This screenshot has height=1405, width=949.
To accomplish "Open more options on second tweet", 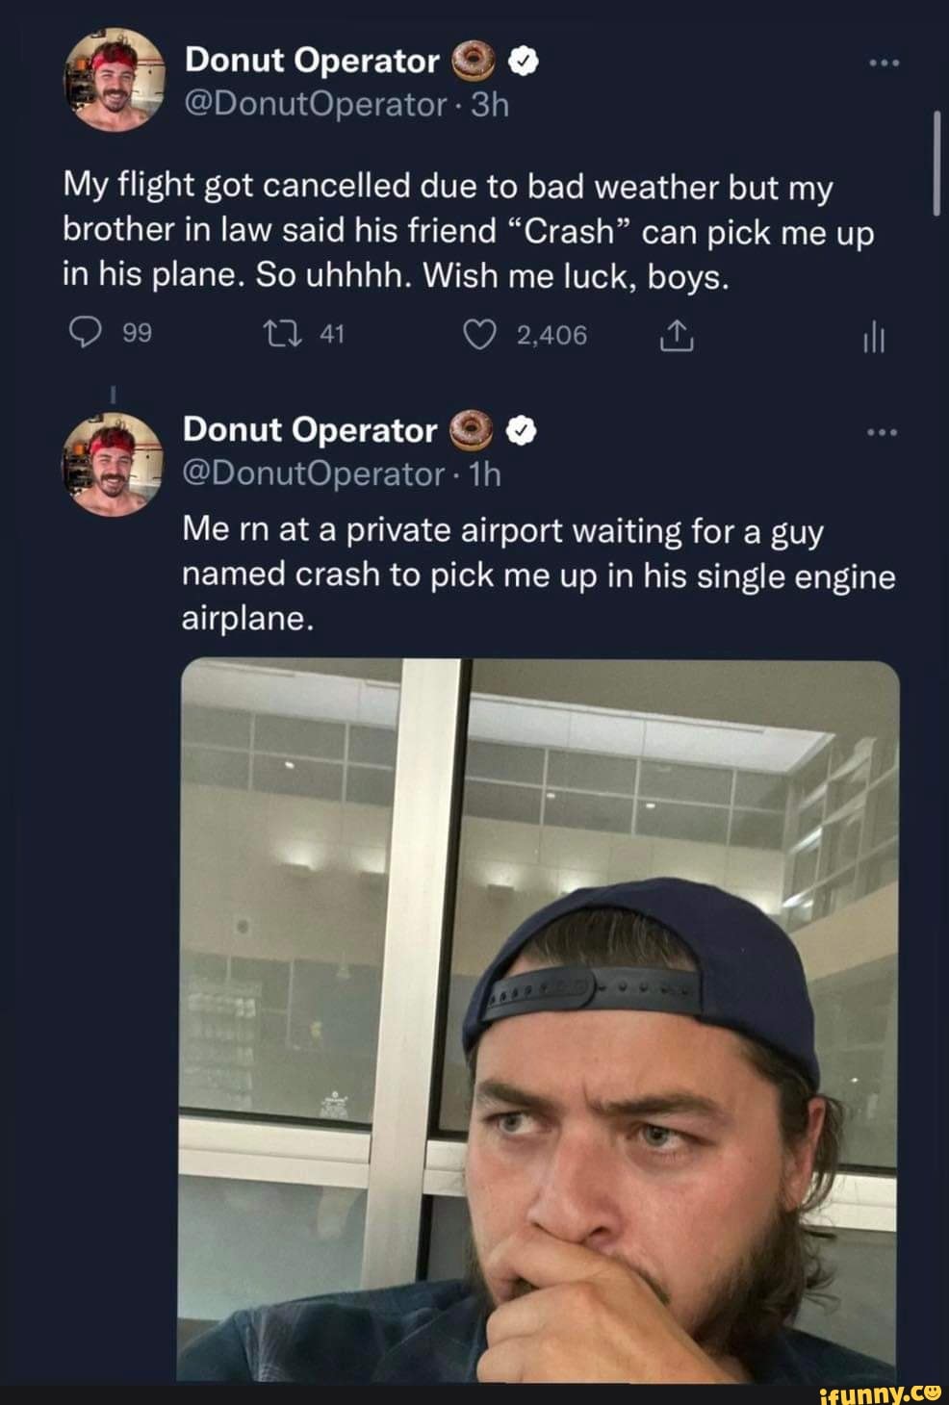I will tap(883, 432).
